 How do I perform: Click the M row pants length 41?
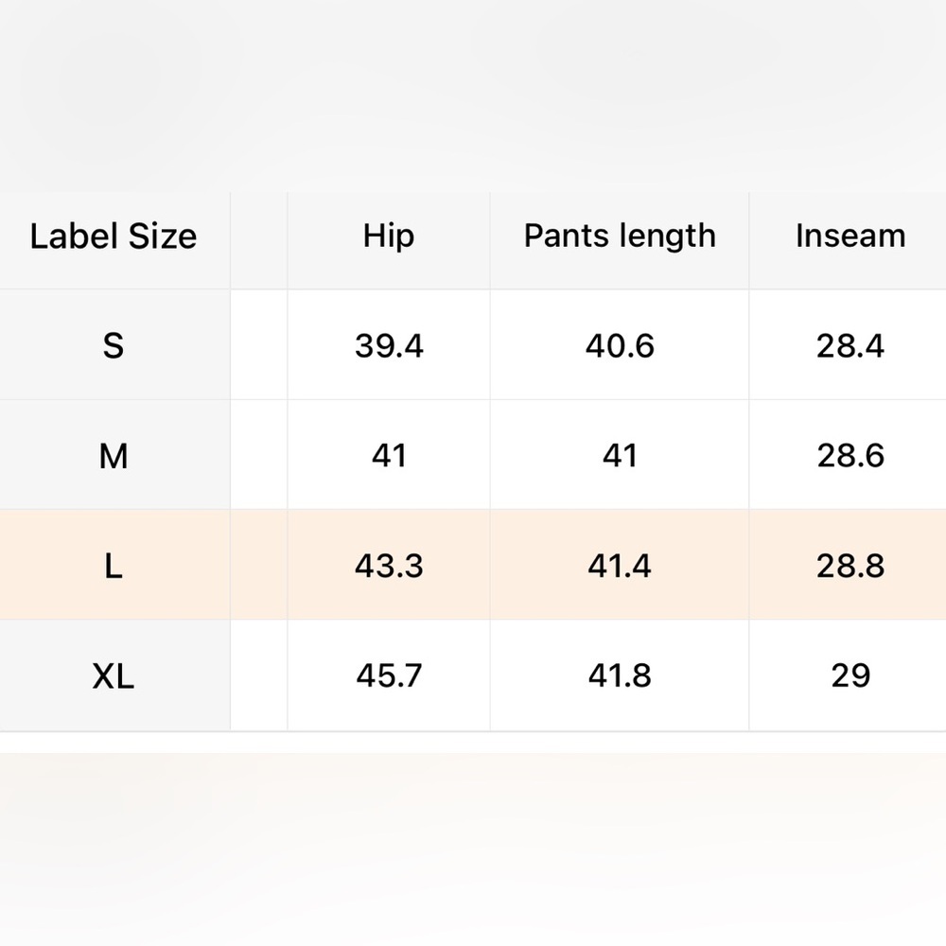pos(620,456)
